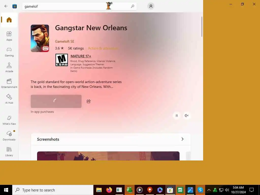
Task: Click the network status tray icon
Action: (221, 190)
